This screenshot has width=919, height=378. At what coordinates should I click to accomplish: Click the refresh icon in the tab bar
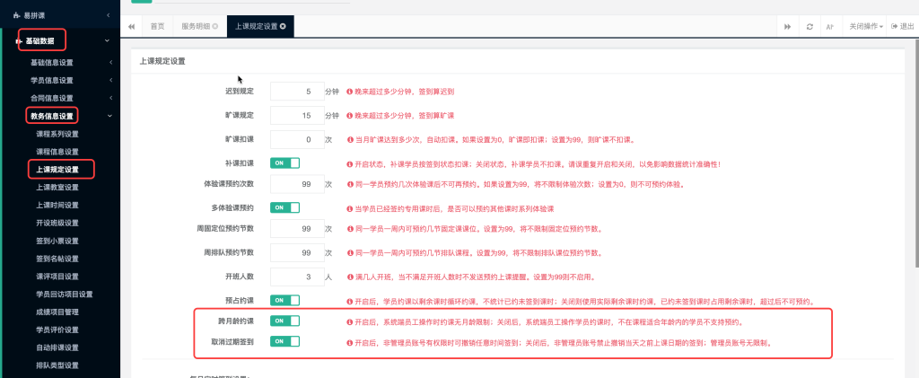810,26
